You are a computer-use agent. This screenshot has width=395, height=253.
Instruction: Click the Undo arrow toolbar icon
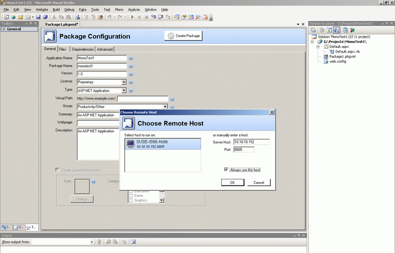109,17
